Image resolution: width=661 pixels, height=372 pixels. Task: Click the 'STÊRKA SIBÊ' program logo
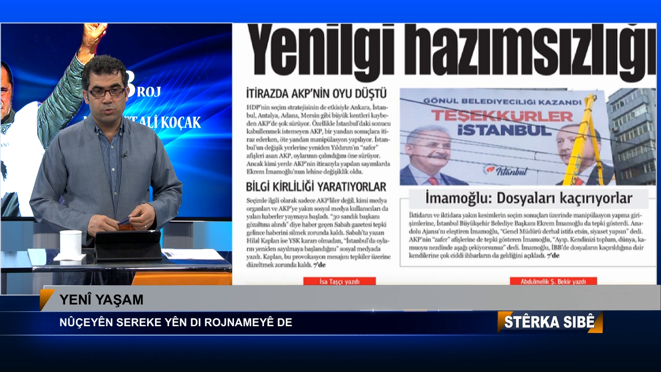[550, 322]
